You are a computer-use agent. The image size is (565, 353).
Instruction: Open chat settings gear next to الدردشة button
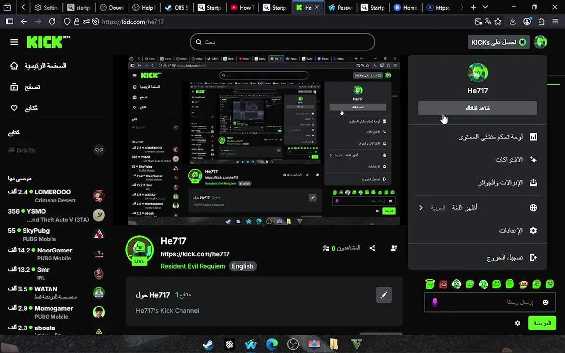click(x=517, y=323)
